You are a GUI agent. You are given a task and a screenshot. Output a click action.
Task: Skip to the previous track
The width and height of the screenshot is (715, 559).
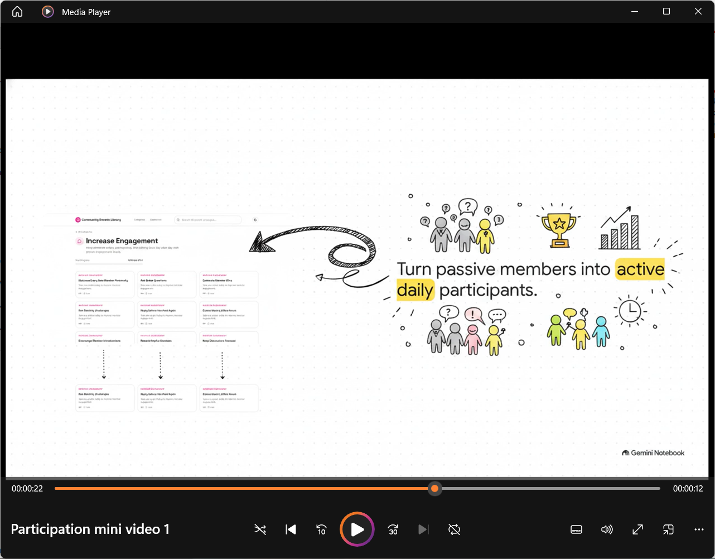point(291,529)
